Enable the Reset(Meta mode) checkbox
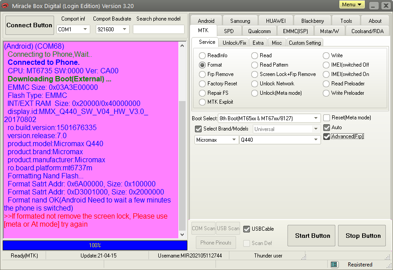The height and width of the screenshot is (270, 393). coord(327,118)
